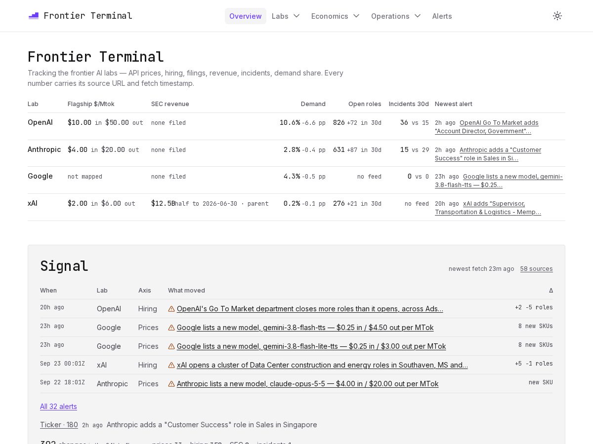This screenshot has width=593, height=444.
Task: Click the 'newest fetch 23m ago' status text
Action: coord(481,269)
